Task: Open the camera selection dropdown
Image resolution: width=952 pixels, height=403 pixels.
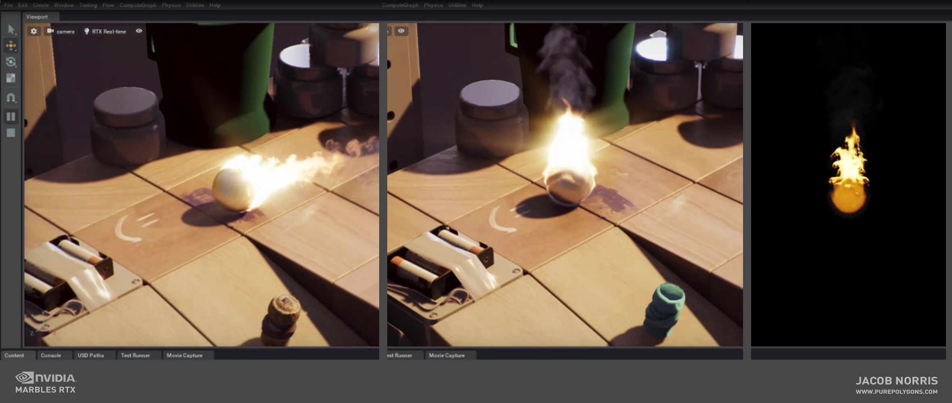Action: (66, 31)
